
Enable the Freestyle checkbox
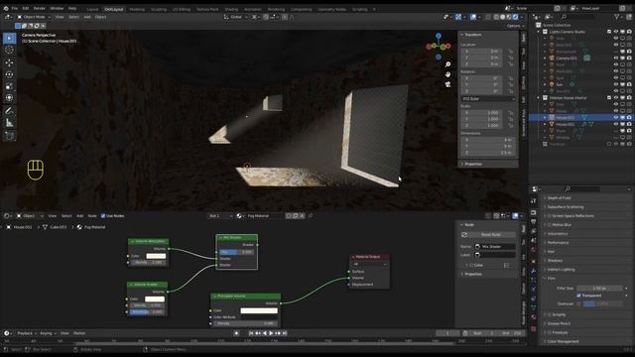[549, 333]
